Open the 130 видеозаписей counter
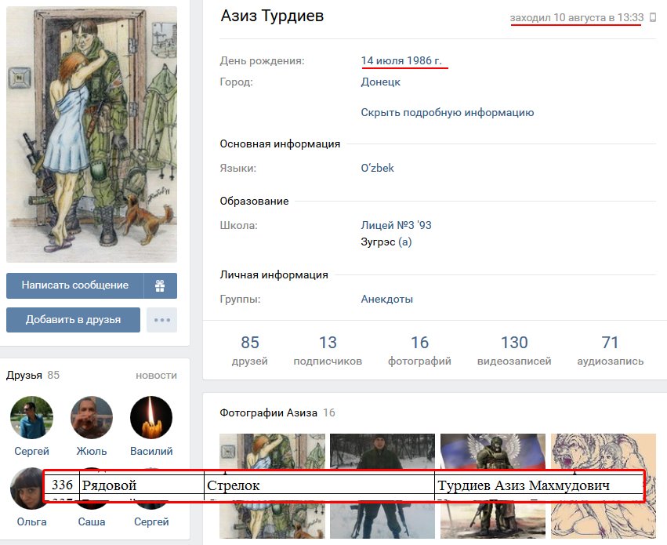The height and width of the screenshot is (545, 667). pos(514,351)
